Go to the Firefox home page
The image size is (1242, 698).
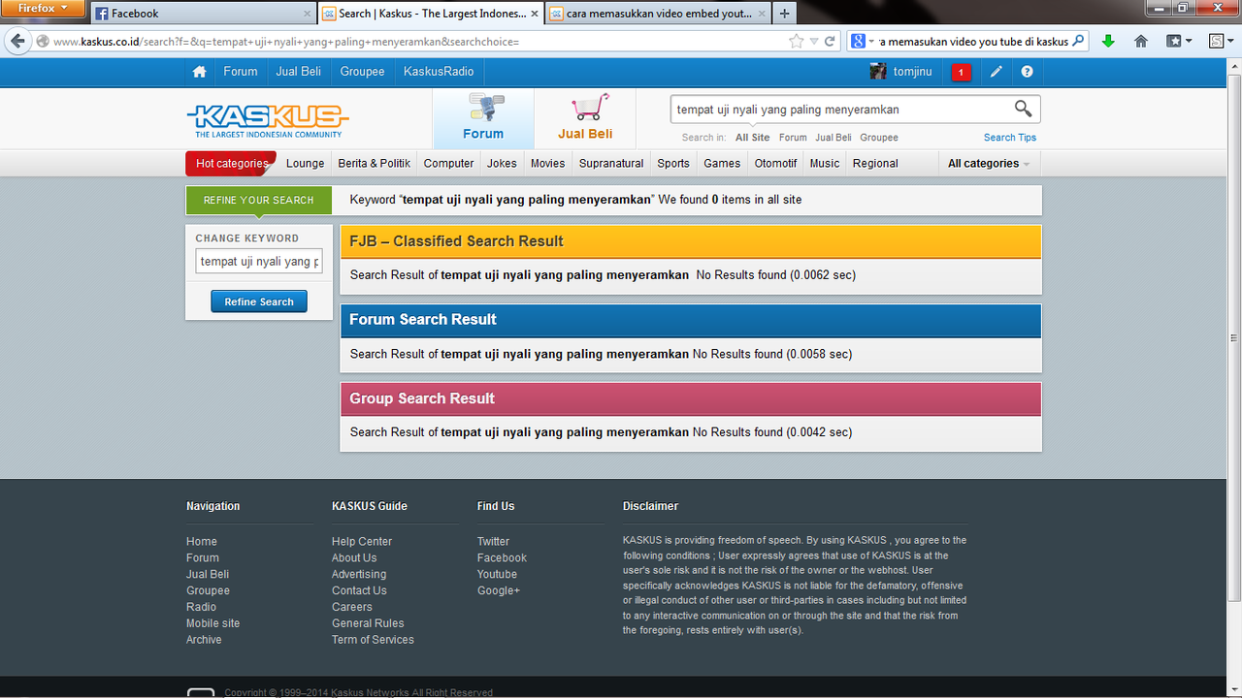pyautogui.click(x=1141, y=42)
